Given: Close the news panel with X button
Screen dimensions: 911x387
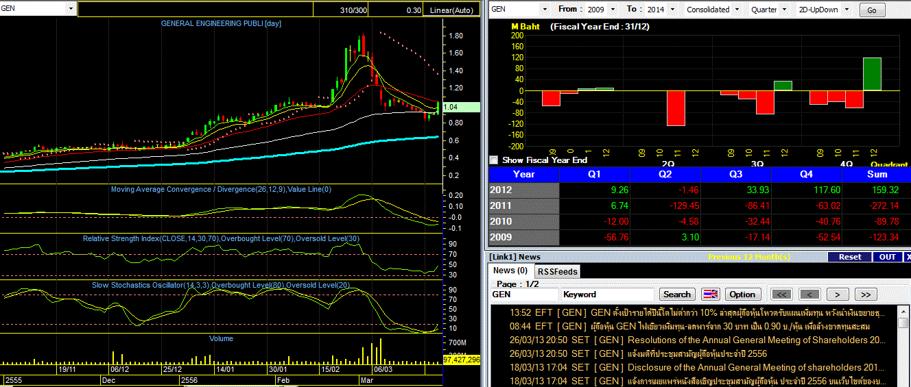Looking at the screenshot, I should pos(908,257).
